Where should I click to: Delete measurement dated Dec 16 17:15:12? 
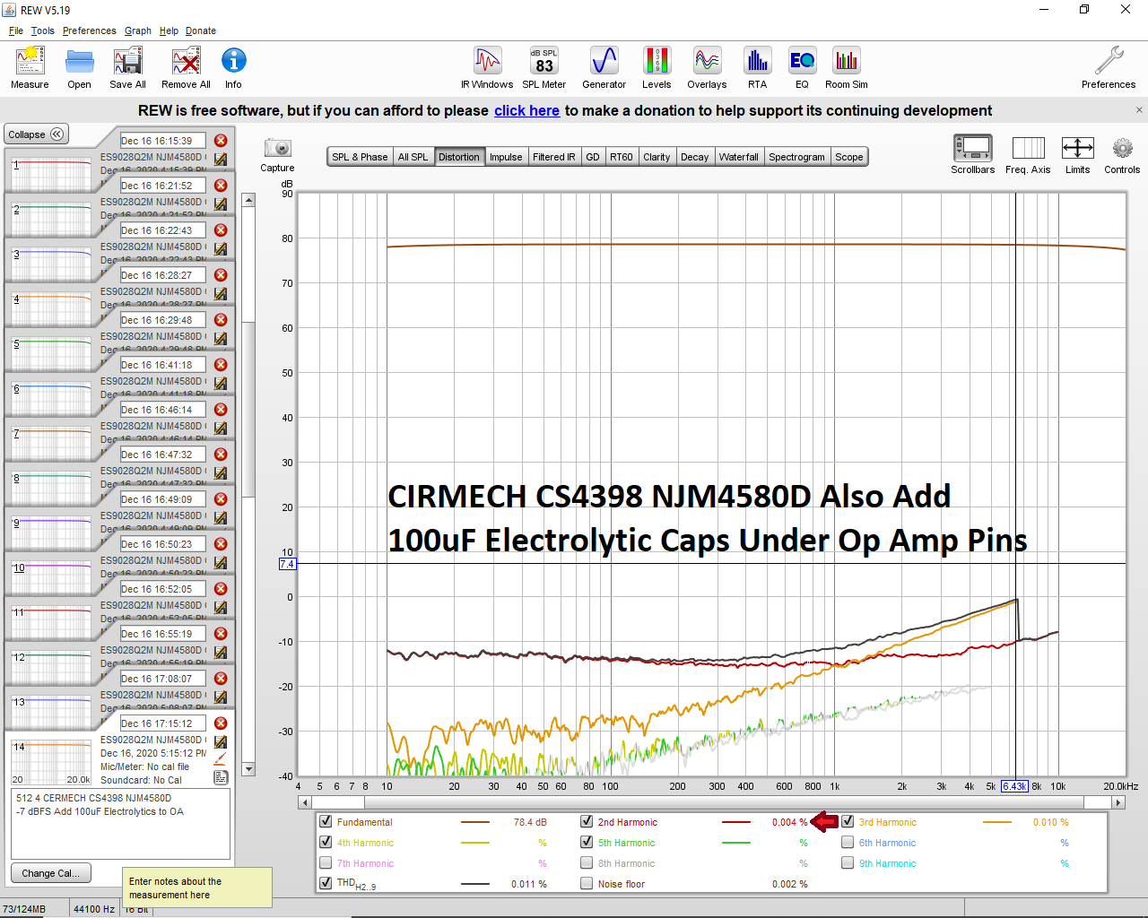[221, 723]
